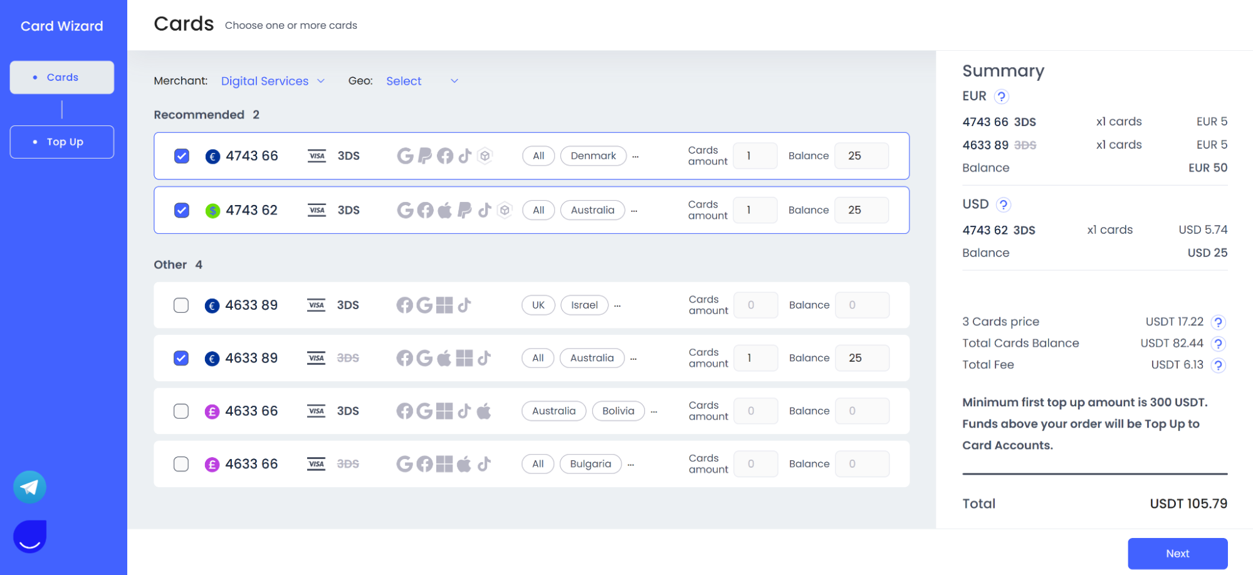Click the Facebook icon in 4633 89 UK row

pos(405,305)
